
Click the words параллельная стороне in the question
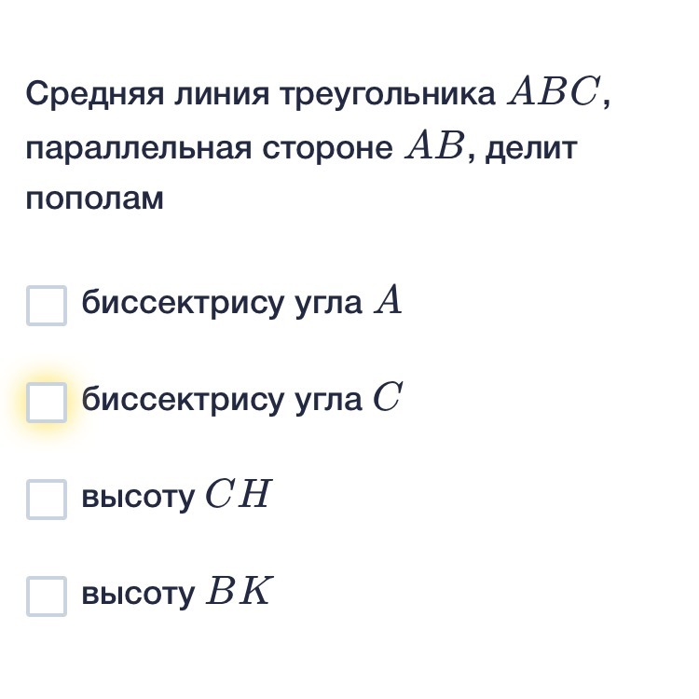210,149
